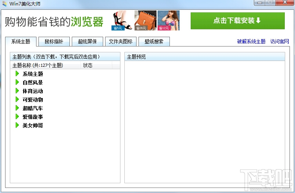This screenshot has height=193, width=295.
Task: Expand the 美女帅哥 category arrow
Action: (x=17, y=125)
